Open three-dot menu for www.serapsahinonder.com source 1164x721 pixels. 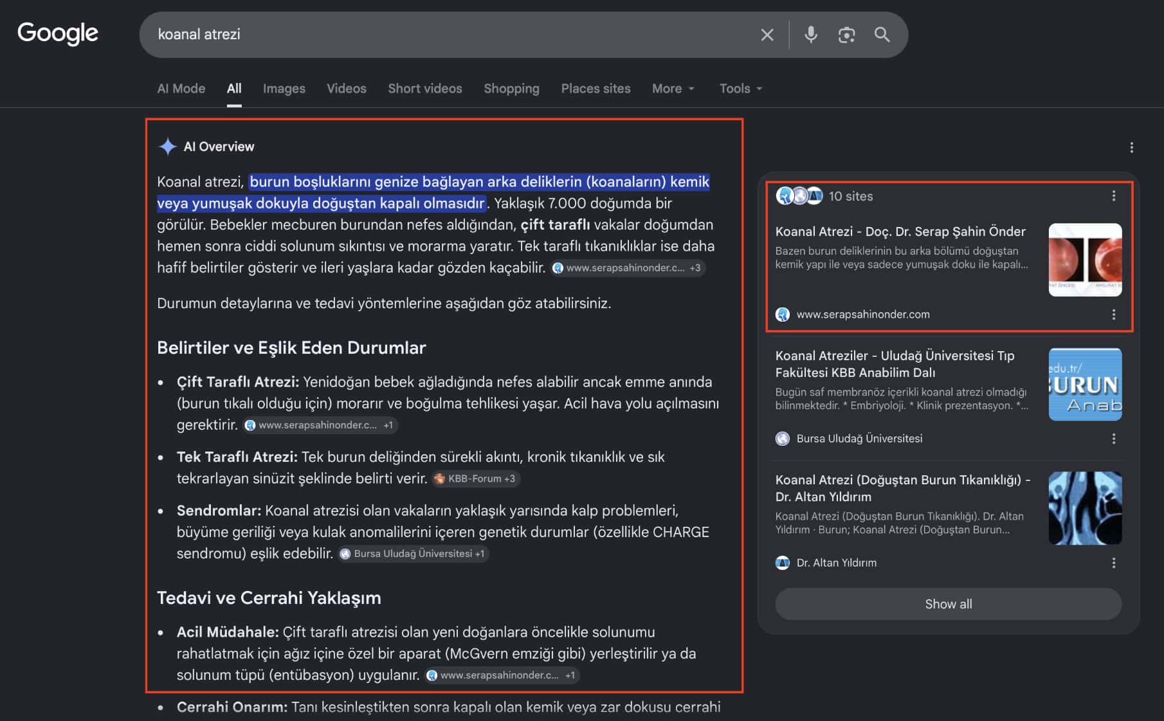coord(1114,315)
